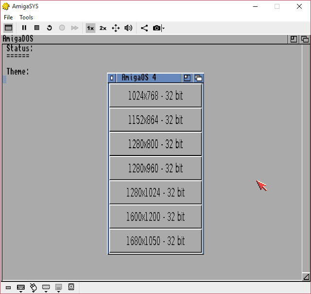This screenshot has width=311, height=294.
Task: Minimize the AmigaSYS window
Action: (x=255, y=6)
